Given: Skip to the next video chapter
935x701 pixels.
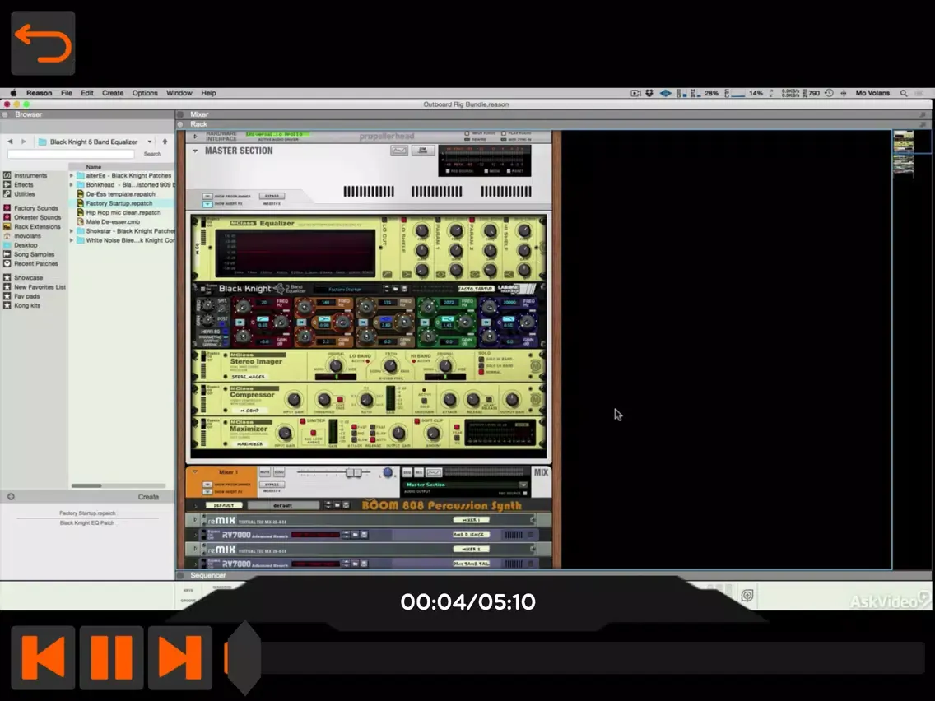Looking at the screenshot, I should (179, 657).
